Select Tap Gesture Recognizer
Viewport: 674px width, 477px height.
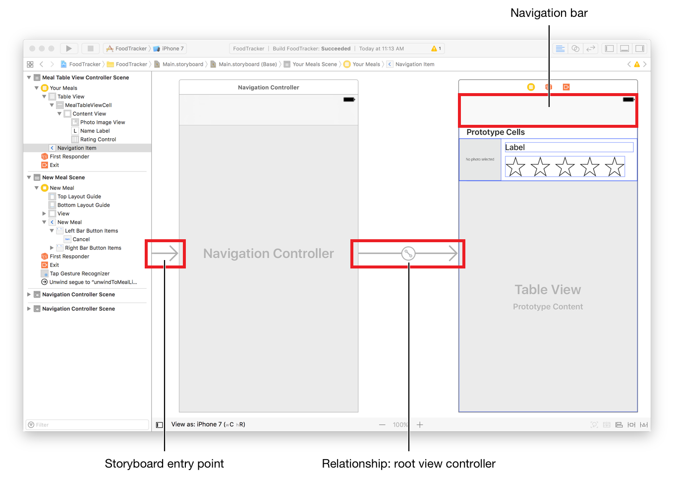(75, 273)
